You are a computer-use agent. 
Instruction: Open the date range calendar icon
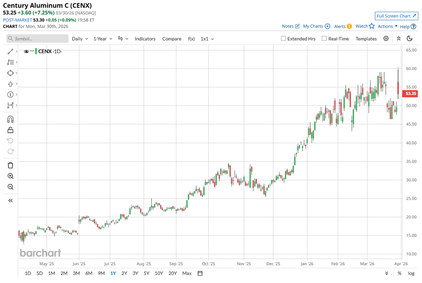click(x=200, y=273)
